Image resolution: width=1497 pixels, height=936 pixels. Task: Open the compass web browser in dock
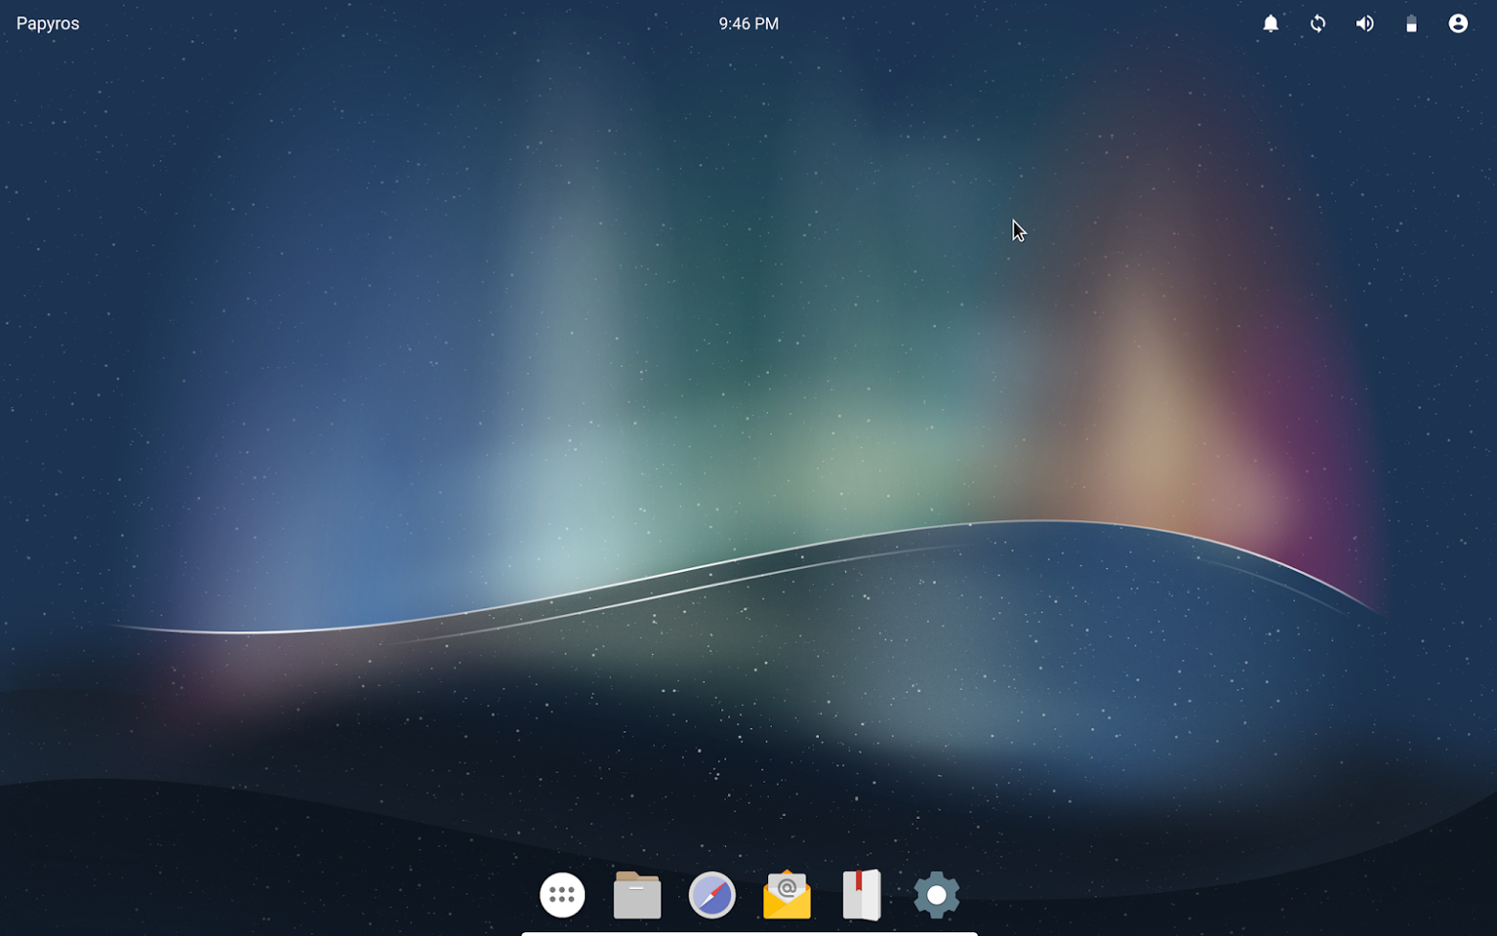712,895
